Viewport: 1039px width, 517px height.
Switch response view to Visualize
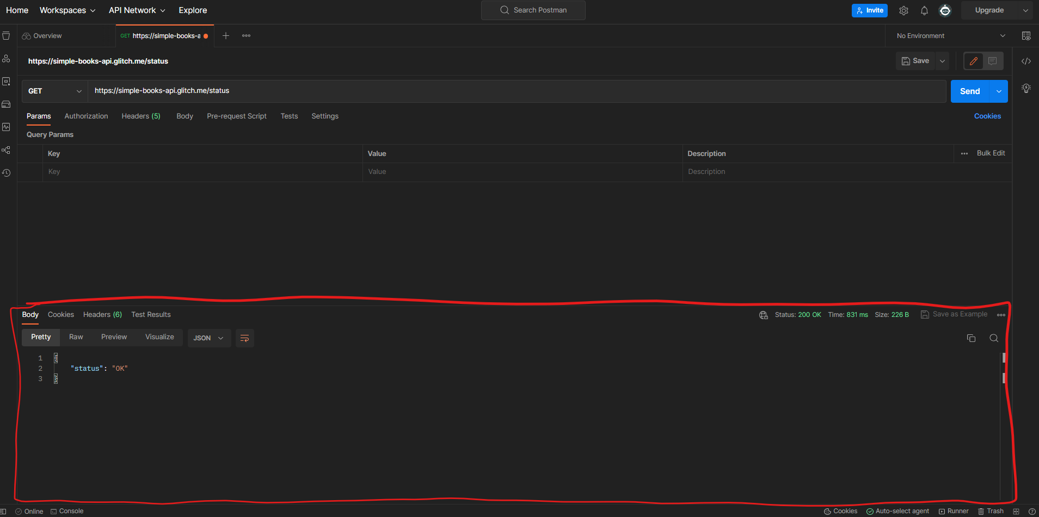point(159,337)
